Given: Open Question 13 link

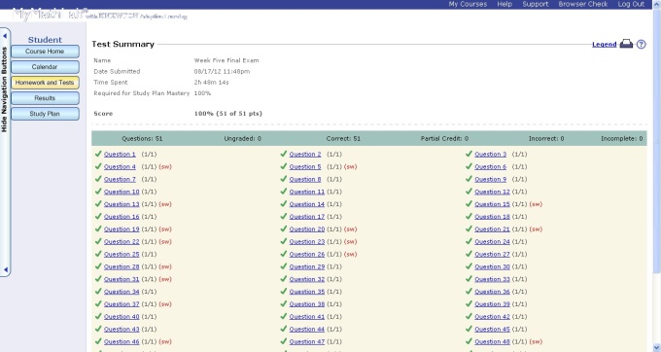Looking at the screenshot, I should point(122,204).
